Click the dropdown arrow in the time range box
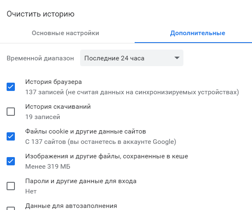 pos(177,58)
